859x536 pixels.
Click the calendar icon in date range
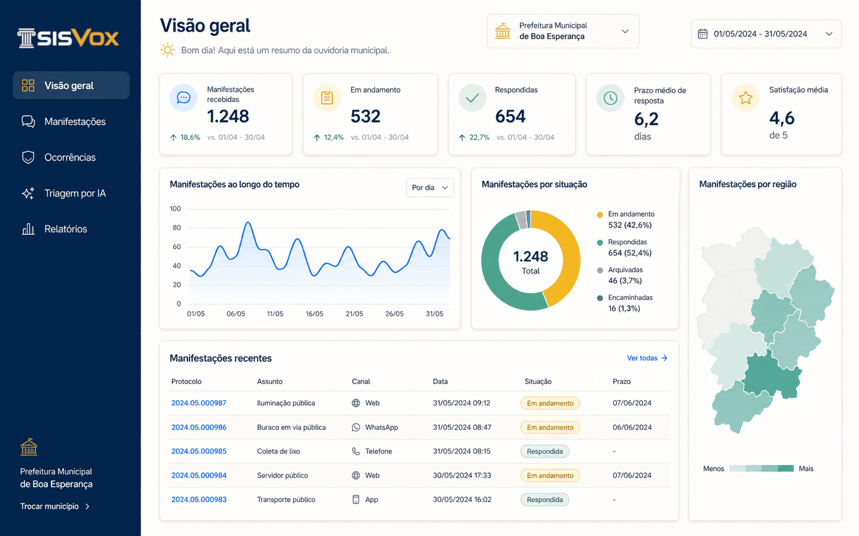(x=702, y=34)
